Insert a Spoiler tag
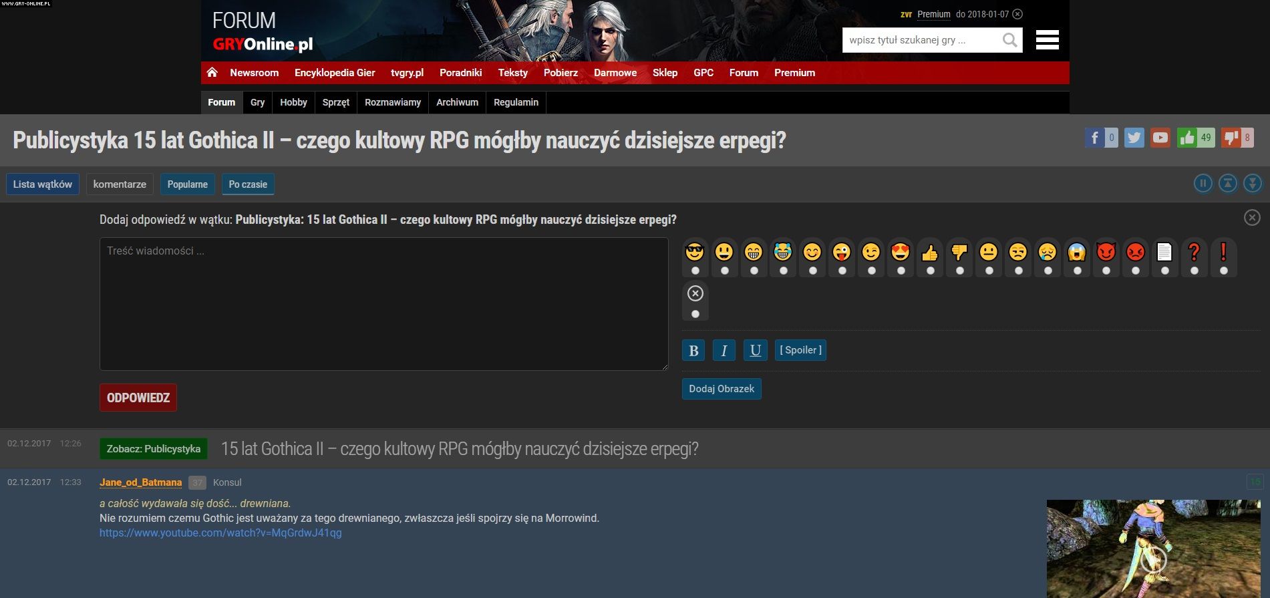Viewport: 1270px width, 598px height. coord(800,350)
